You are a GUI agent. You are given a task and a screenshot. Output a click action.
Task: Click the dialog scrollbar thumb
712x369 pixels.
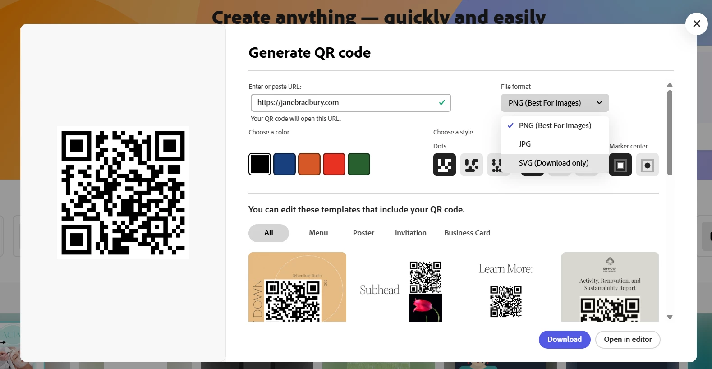point(670,133)
